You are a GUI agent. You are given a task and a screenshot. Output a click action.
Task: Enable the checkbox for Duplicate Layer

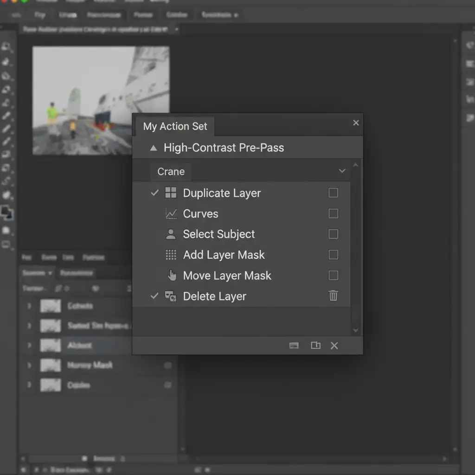coord(333,193)
